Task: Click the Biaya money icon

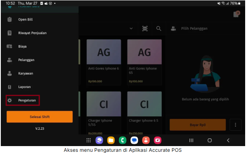Action: (9, 46)
